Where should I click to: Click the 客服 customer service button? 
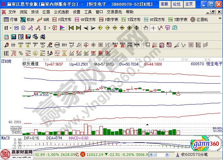[x=164, y=4]
